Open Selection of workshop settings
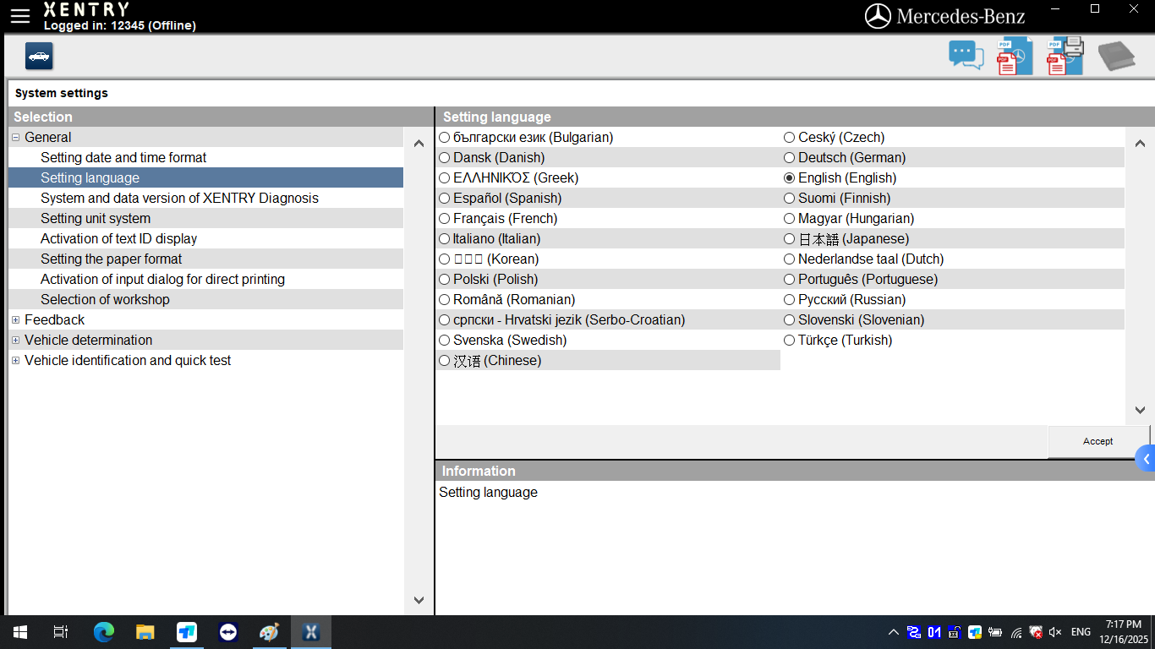The width and height of the screenshot is (1155, 649). click(106, 299)
